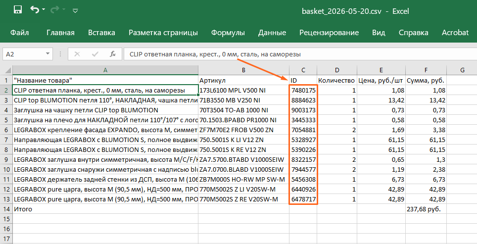Open the Вид ribbon tab

pyautogui.click(x=379, y=33)
